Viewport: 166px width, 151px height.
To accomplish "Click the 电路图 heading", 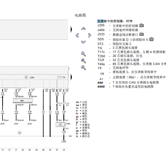I will 80,15.
